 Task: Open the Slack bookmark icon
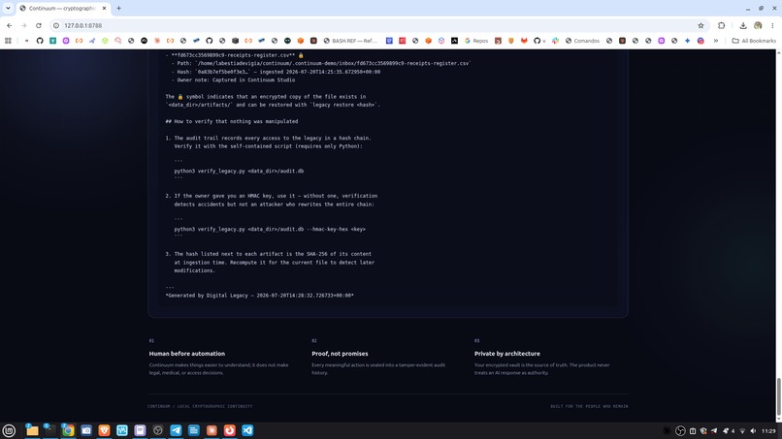pos(555,41)
